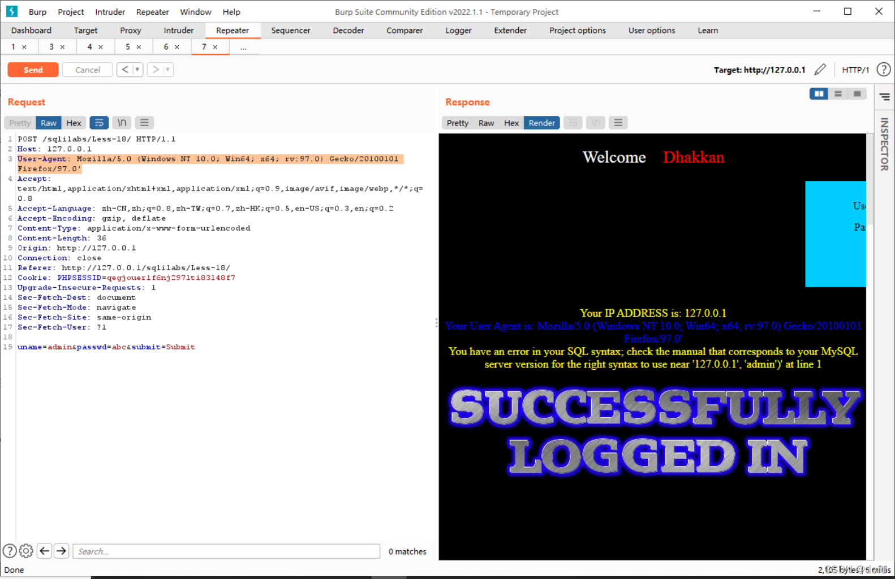Send the request

[33, 70]
